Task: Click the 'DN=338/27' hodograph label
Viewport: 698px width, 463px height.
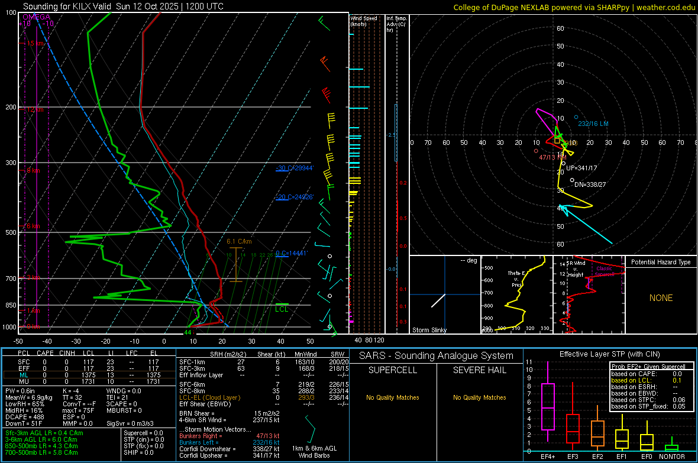Action: (590, 184)
